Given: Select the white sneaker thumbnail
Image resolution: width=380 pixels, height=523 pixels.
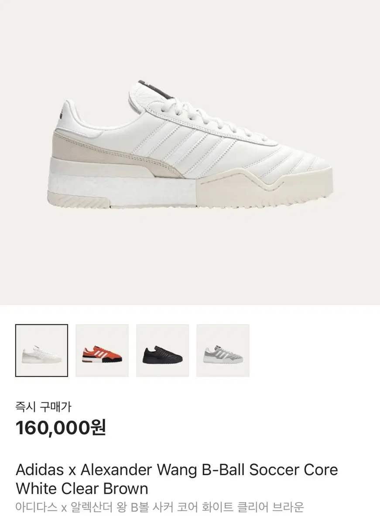Looking at the screenshot, I should 41,350.
